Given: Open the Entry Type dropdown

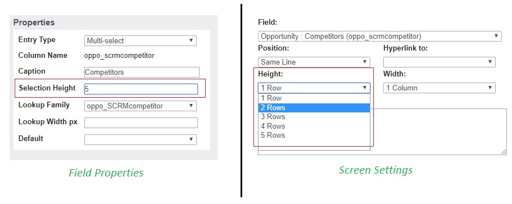Looking at the screenshot, I should (141, 41).
